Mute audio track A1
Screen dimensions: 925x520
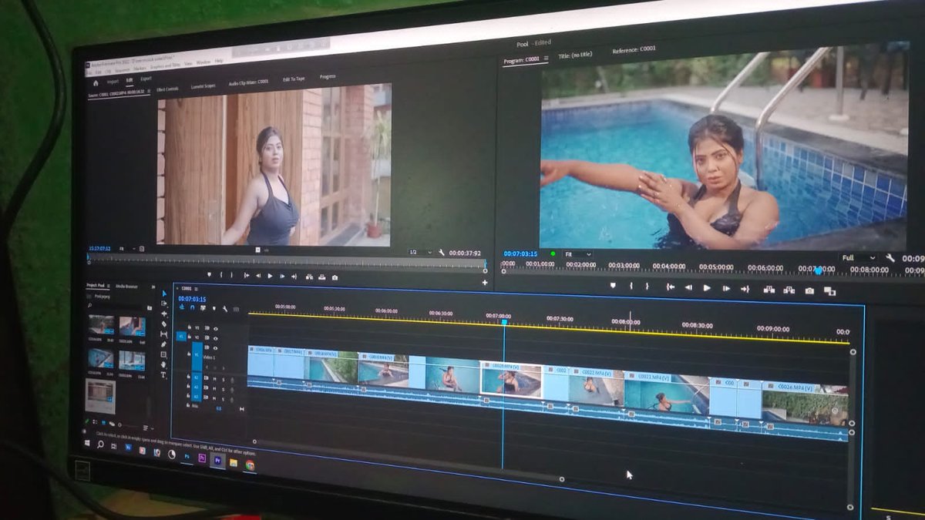(214, 379)
